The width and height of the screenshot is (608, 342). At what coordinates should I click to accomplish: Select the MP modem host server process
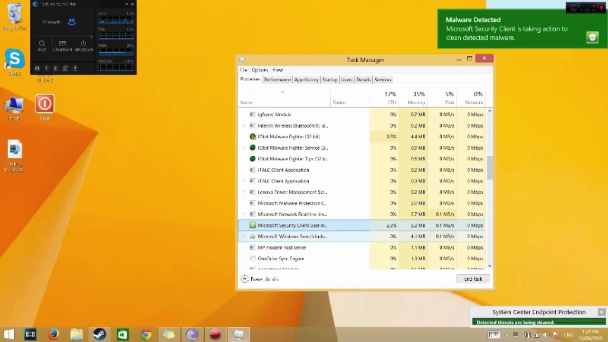pyautogui.click(x=362, y=247)
